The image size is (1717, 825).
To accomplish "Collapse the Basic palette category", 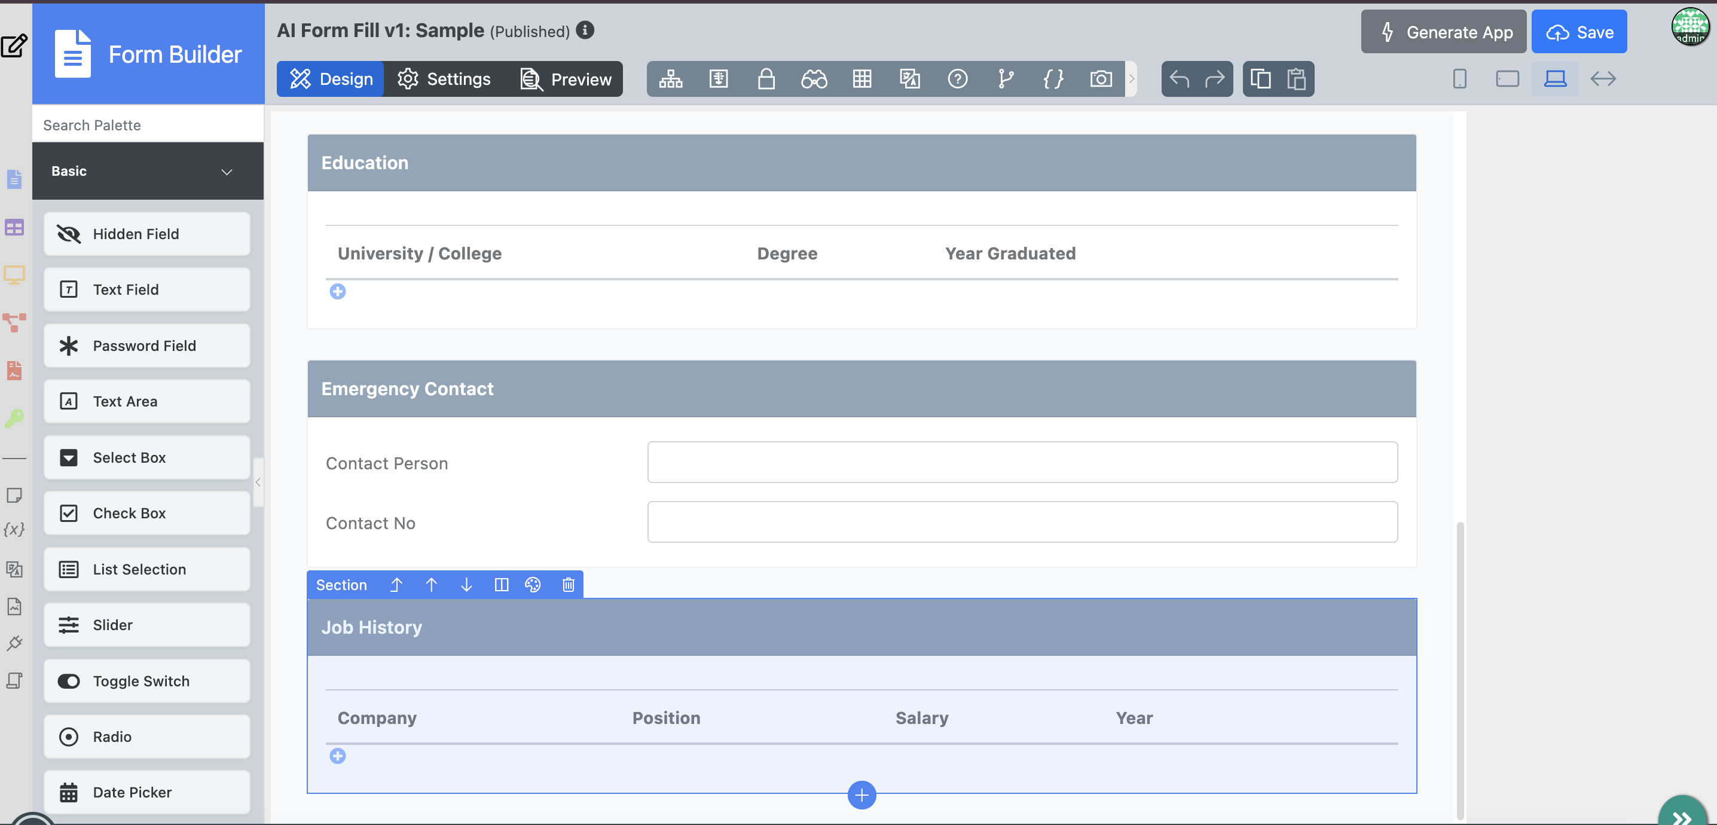I will tap(227, 171).
